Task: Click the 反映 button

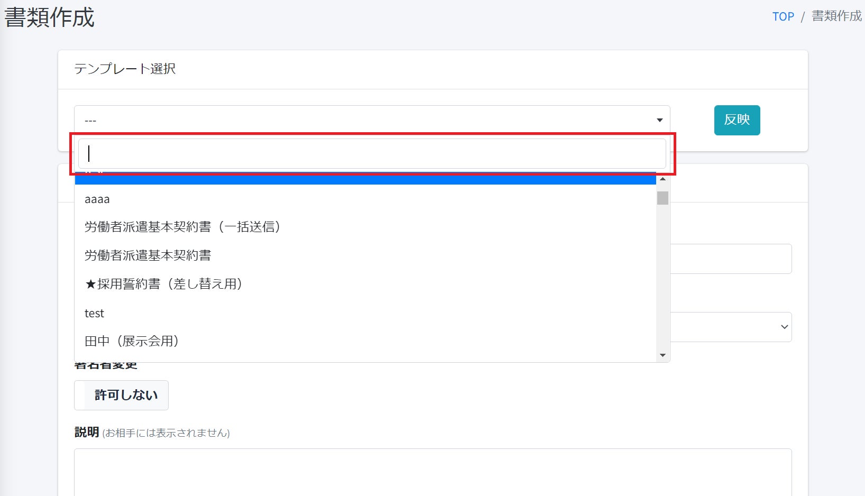Action: 737,120
